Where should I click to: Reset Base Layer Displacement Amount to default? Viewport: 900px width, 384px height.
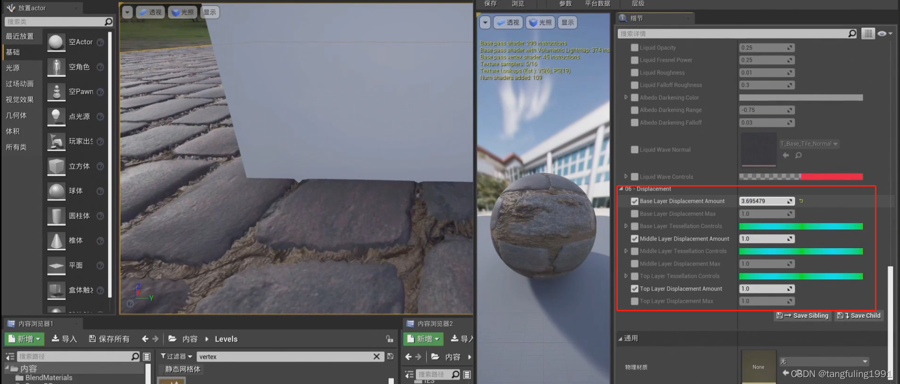[x=801, y=201]
